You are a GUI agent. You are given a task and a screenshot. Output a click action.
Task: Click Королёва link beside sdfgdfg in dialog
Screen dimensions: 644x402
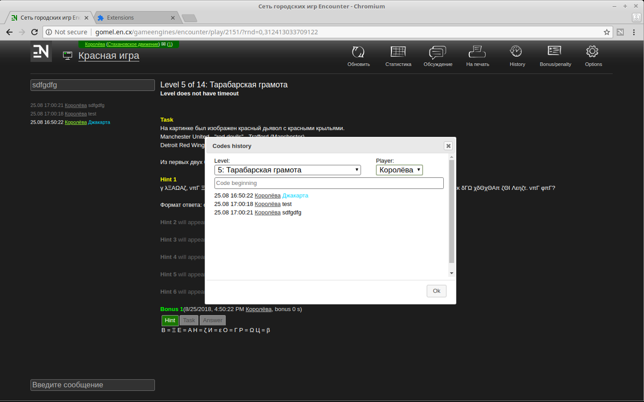(x=268, y=213)
